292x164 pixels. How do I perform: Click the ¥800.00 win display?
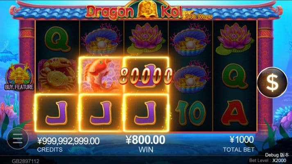tap(145, 140)
